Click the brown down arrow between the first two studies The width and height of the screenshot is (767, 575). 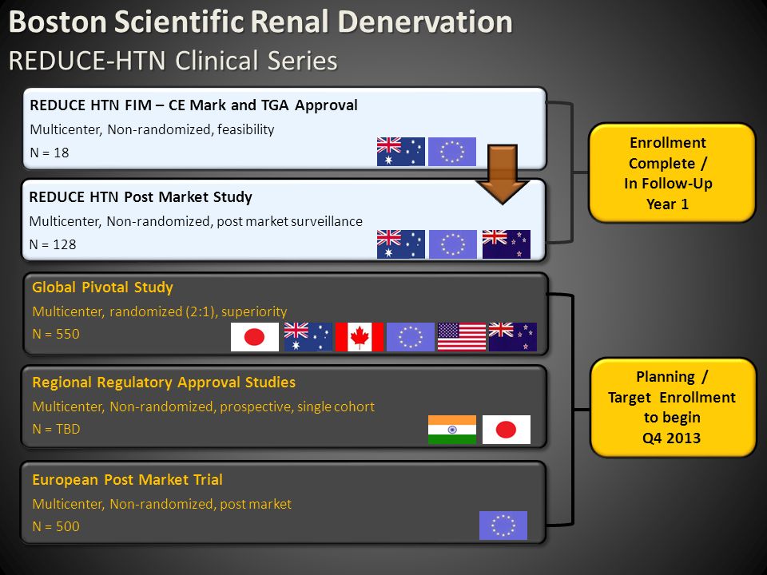[503, 174]
